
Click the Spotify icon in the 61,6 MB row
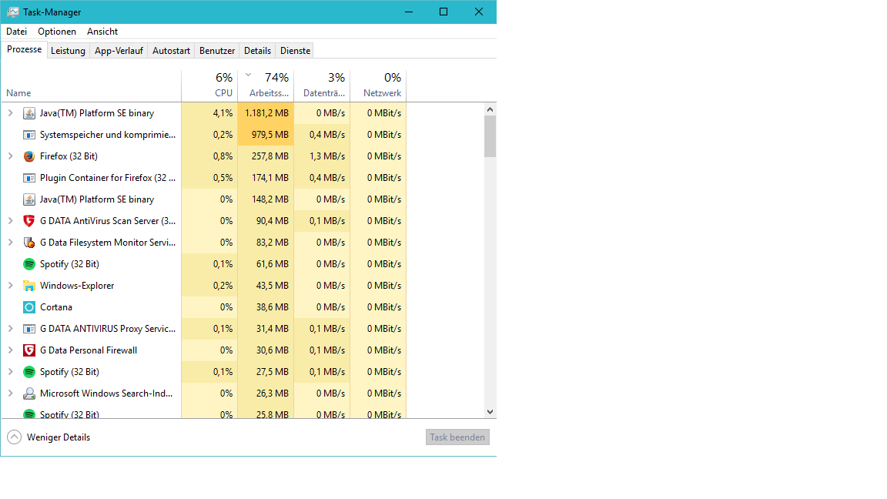tap(28, 263)
